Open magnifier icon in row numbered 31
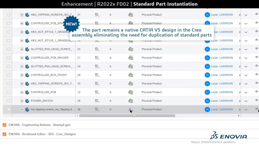Image resolution: width=259 pixels, height=146 pixels. point(97,15)
